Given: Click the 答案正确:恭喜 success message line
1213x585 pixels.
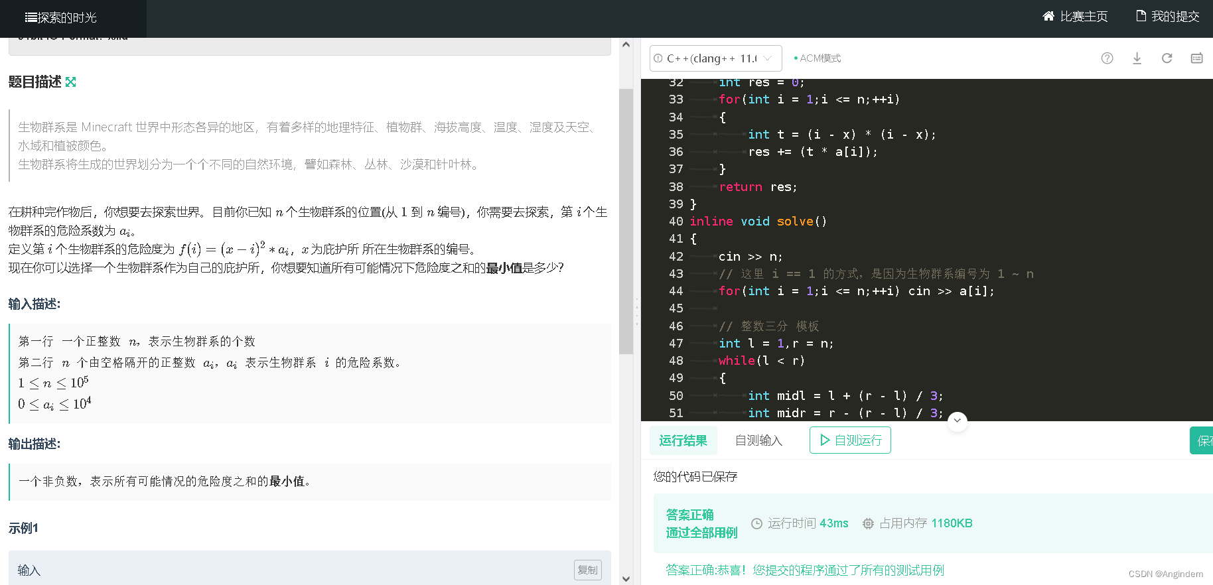Looking at the screenshot, I should point(805,570).
